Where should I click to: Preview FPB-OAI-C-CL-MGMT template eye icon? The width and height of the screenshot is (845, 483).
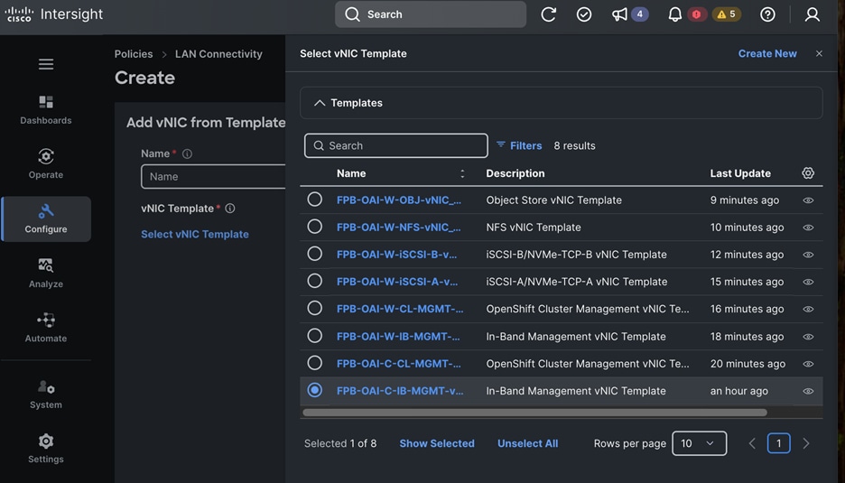pos(808,364)
